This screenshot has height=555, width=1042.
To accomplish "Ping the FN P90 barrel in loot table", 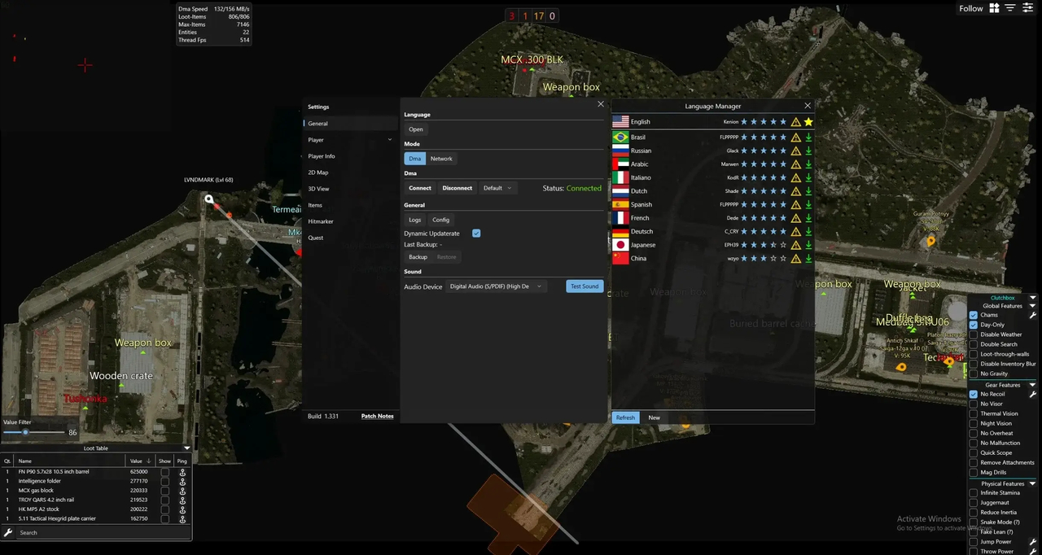I will pos(182,472).
